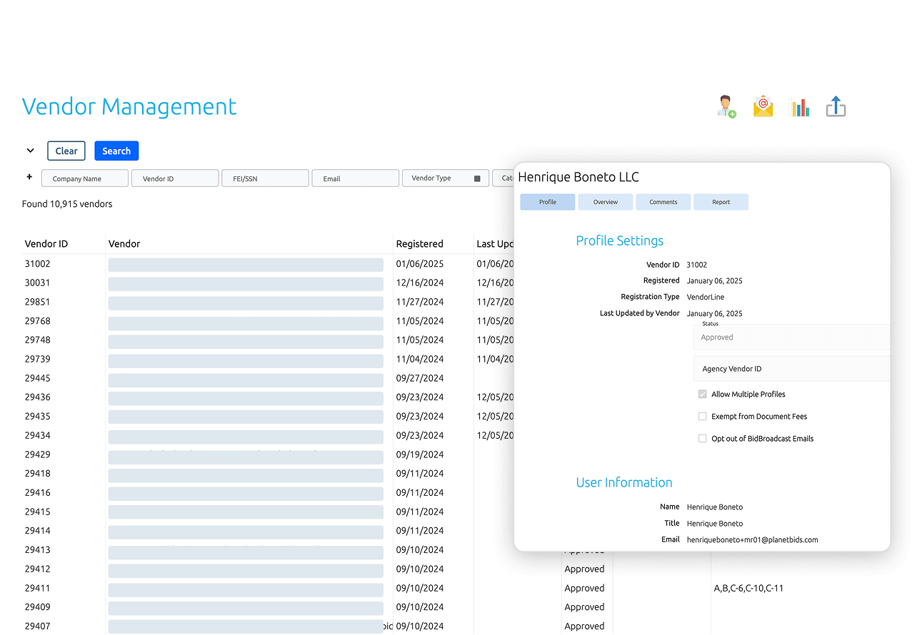Add a new vendor via the person icon
The image size is (917, 635).
coord(726,106)
